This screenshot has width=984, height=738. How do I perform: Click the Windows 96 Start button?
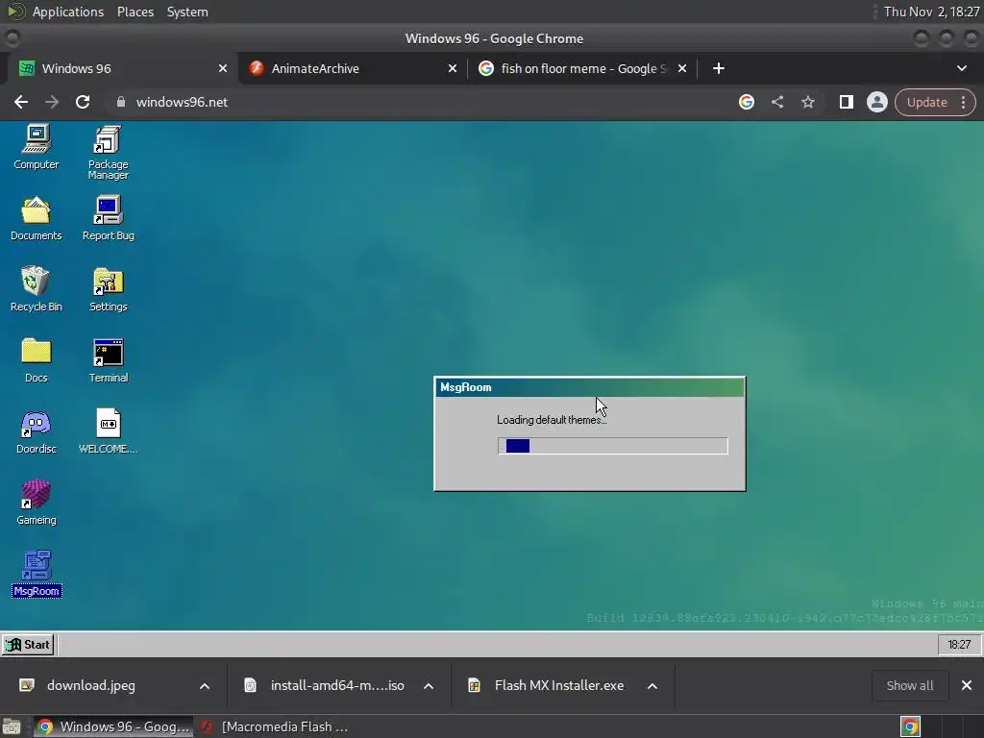tap(28, 645)
